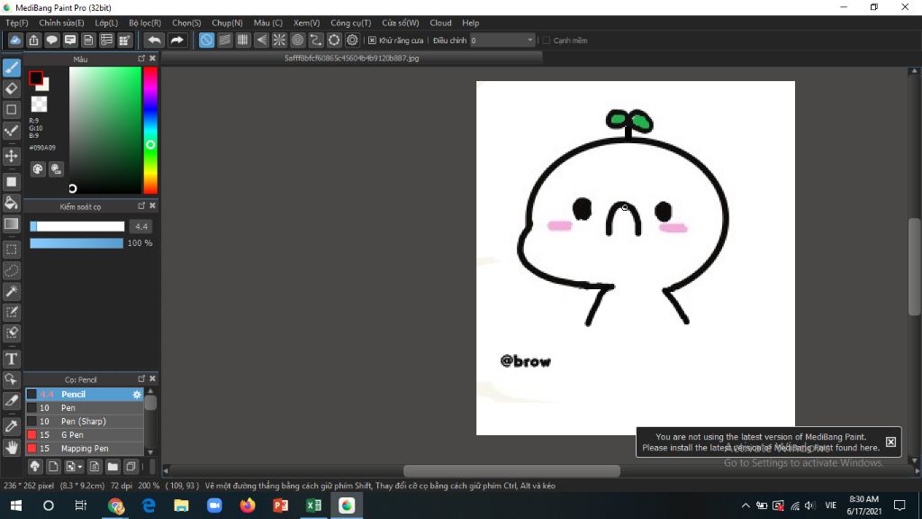This screenshot has width=922, height=519.
Task: Click the foreground color swatch
Action: [36, 77]
